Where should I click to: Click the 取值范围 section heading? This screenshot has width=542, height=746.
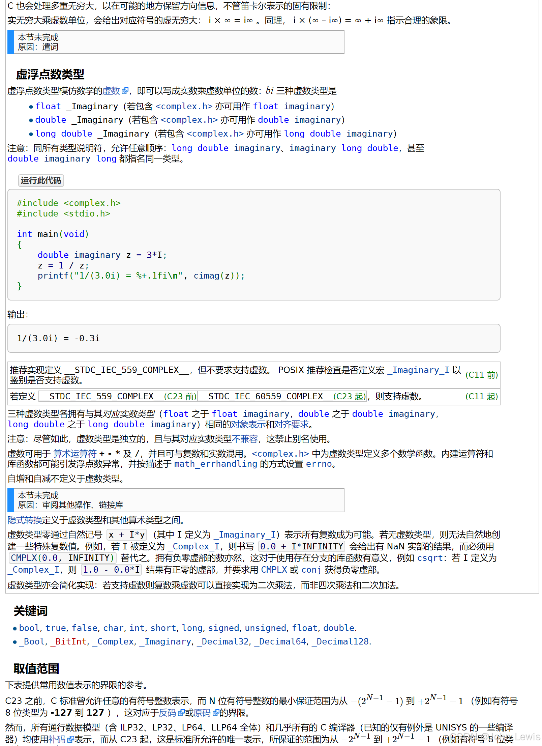tap(36, 668)
